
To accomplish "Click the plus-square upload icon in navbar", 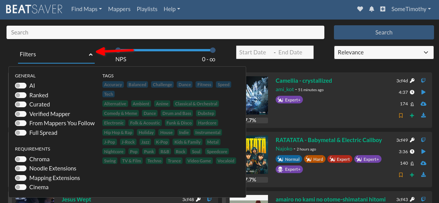I will [383, 9].
